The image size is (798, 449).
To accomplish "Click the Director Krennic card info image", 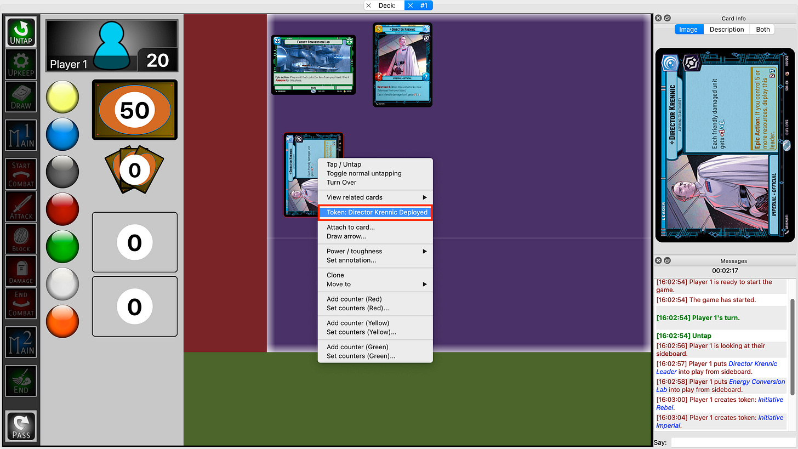I will tap(725, 145).
